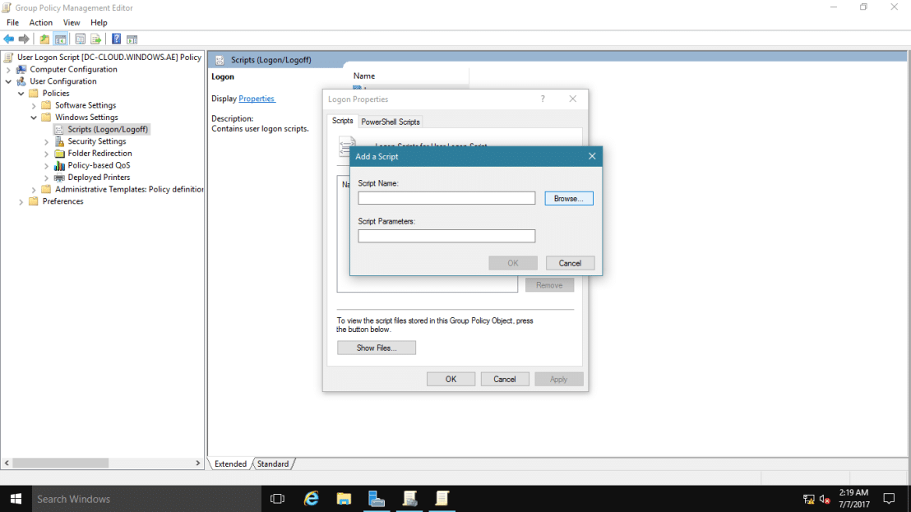Open the Windows Start menu
The image size is (911, 512).
coord(16,499)
